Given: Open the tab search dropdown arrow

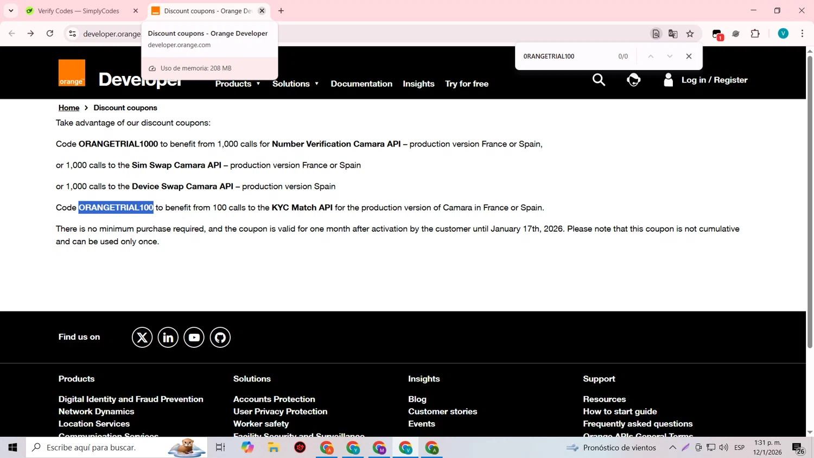Looking at the screenshot, I should pos(11,11).
